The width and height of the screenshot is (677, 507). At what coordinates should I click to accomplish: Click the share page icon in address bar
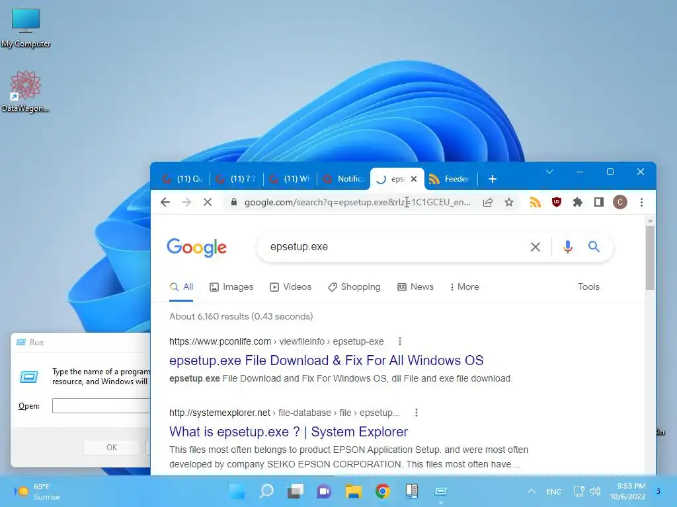(x=488, y=202)
